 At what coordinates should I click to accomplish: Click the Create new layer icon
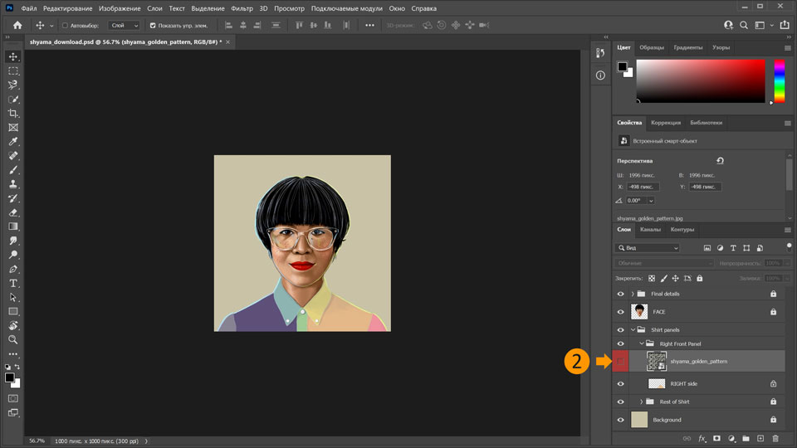pos(760,438)
